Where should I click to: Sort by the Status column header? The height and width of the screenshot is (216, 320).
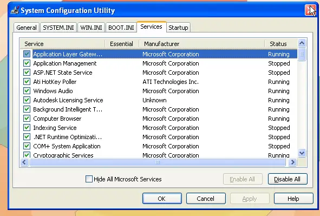coord(281,44)
